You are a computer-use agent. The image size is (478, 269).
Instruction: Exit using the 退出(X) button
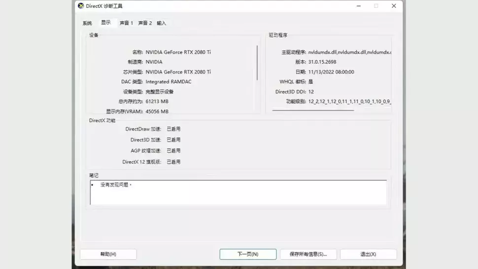pos(368,254)
